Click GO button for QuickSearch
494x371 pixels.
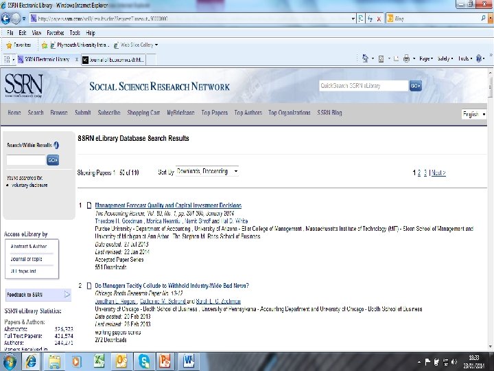(415, 86)
